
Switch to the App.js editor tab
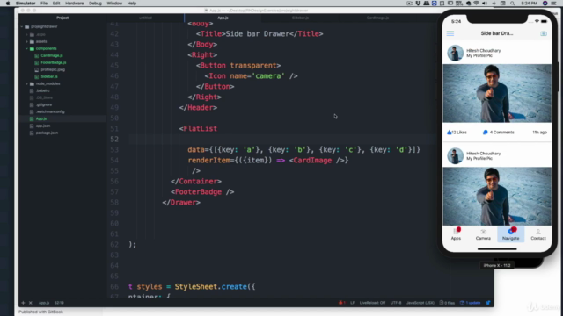pyautogui.click(x=223, y=18)
